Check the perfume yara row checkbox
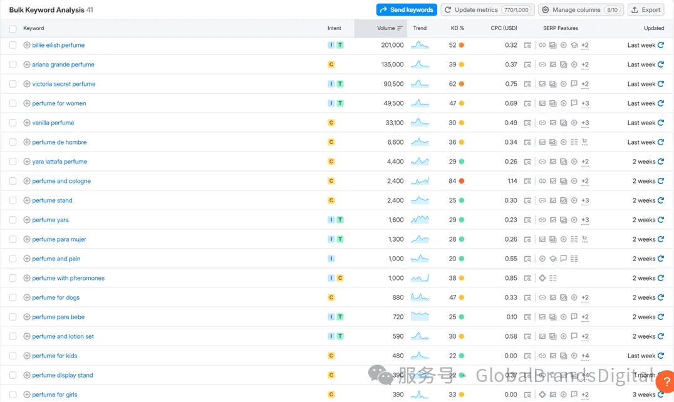The width and height of the screenshot is (674, 402). (x=13, y=220)
